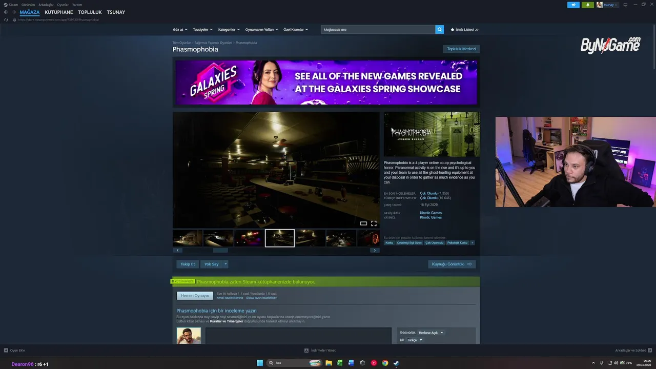Image resolution: width=656 pixels, height=369 pixels.
Task: Select the highlighted diner screenshot thumbnail
Action: (x=280, y=238)
